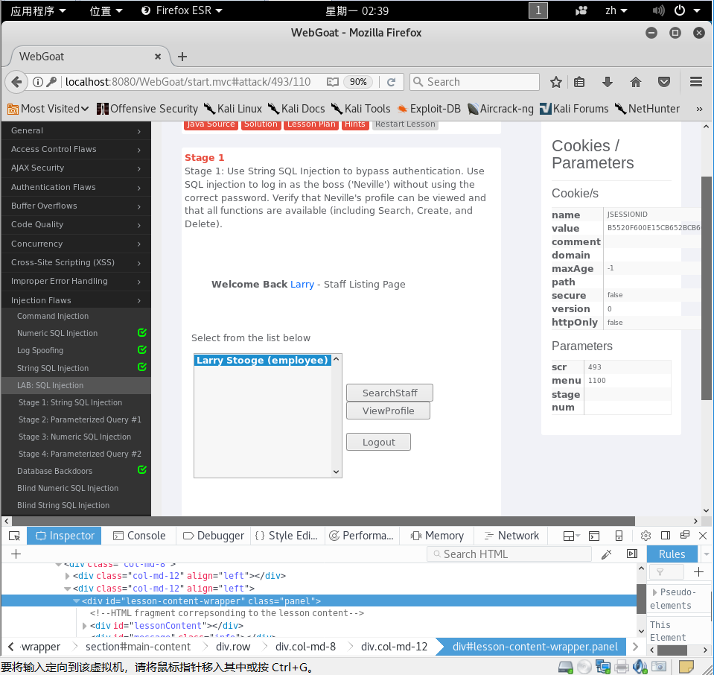Click the ViewProfile button
Screen dimensions: 714x675
(388, 411)
